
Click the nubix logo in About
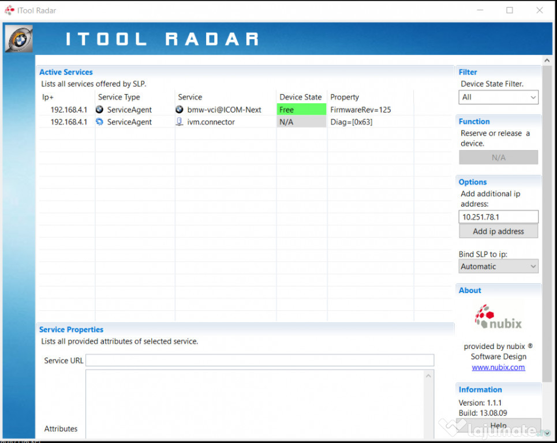coord(498,317)
